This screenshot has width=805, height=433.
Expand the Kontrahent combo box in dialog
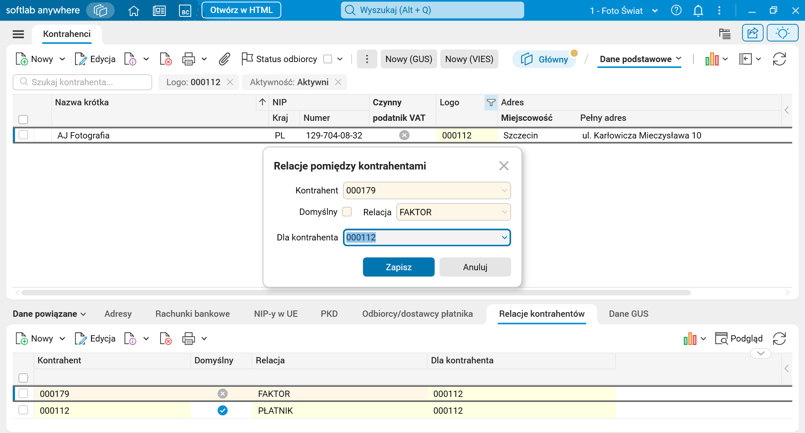pyautogui.click(x=504, y=190)
